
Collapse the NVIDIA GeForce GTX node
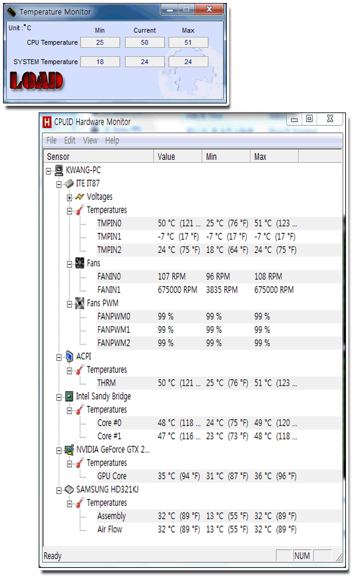coord(59,451)
